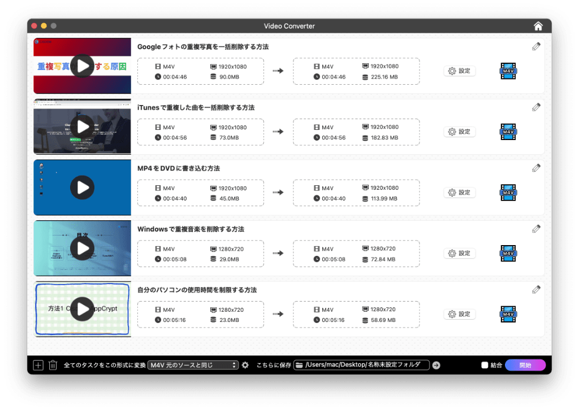Play the Googleフォト video thumbnail

point(83,66)
